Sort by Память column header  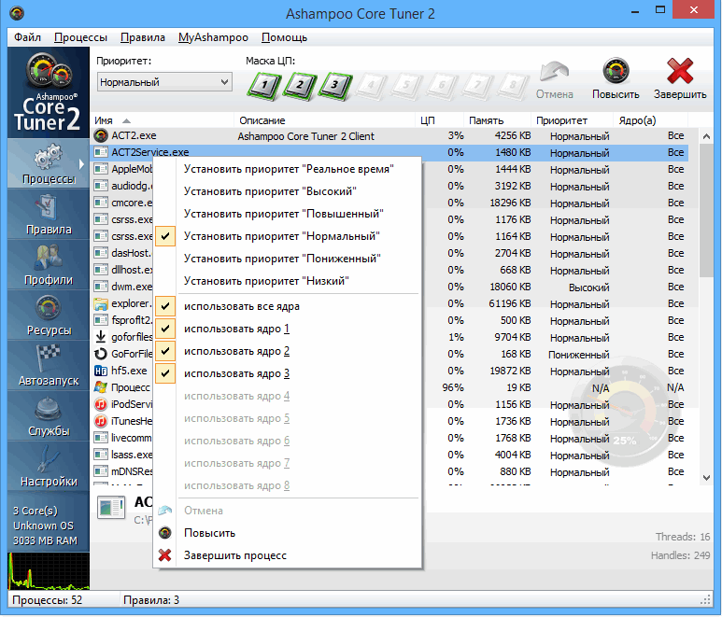tap(497, 120)
